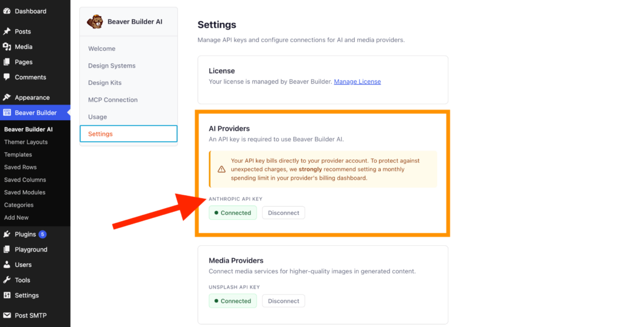Open Saved Modules submenu item
The image size is (635, 327).
(x=25, y=192)
